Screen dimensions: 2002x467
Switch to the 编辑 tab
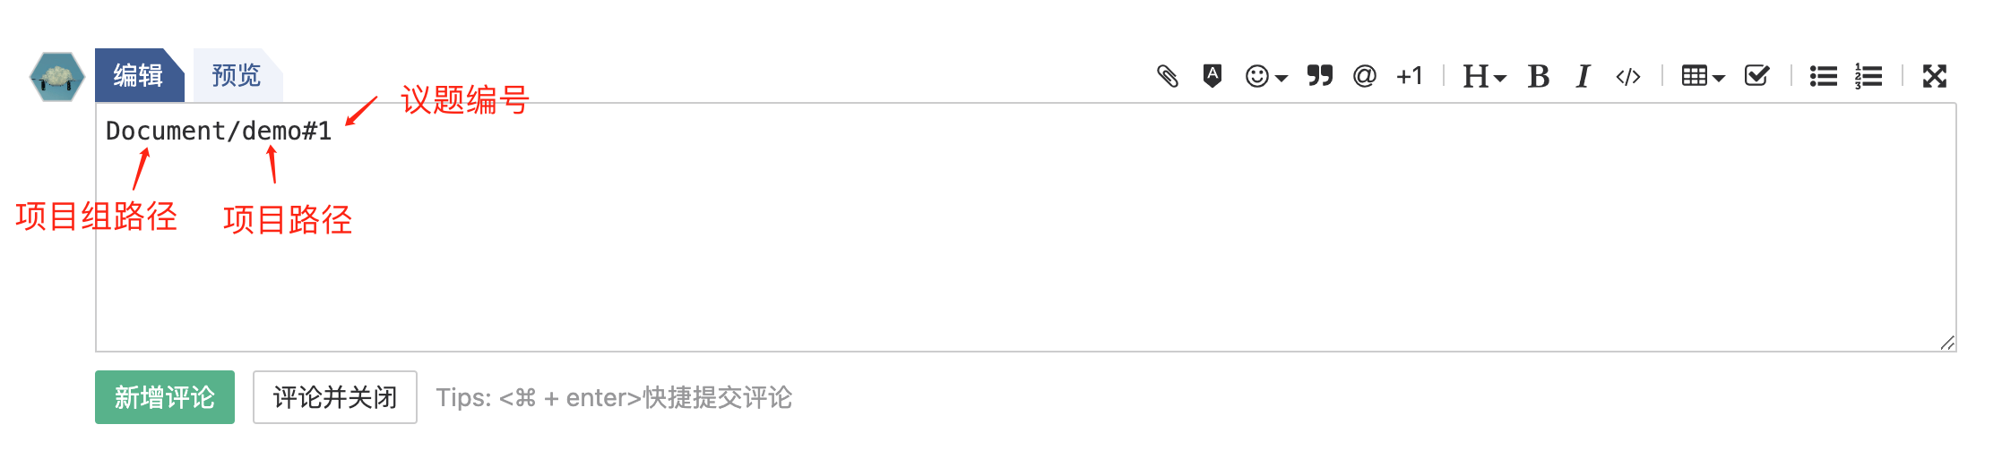(x=138, y=75)
